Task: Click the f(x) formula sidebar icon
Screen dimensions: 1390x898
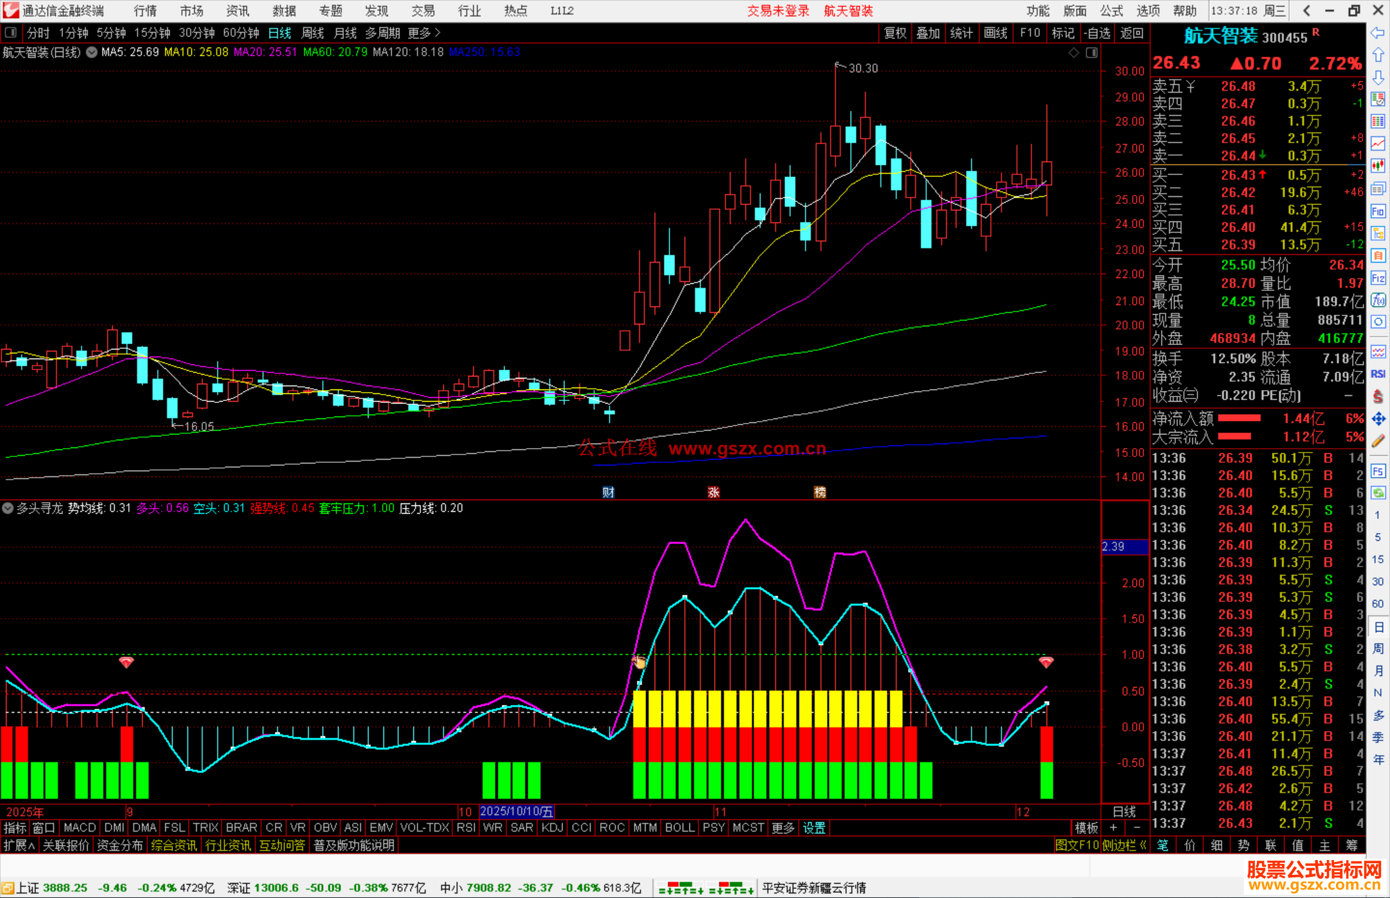Action: (x=1378, y=300)
